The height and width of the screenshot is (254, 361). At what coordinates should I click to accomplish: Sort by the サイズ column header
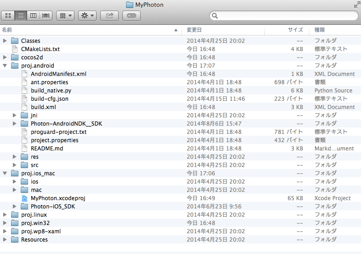287,30
